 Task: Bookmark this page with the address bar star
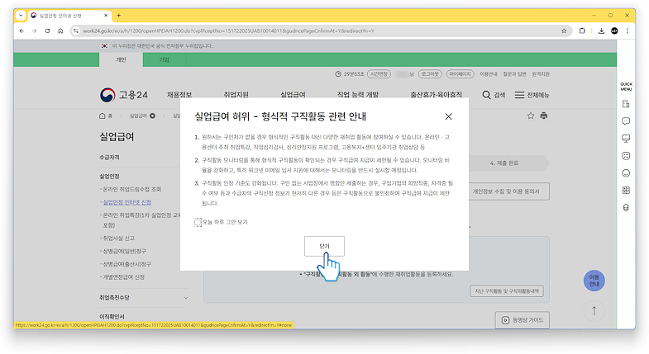(x=564, y=31)
